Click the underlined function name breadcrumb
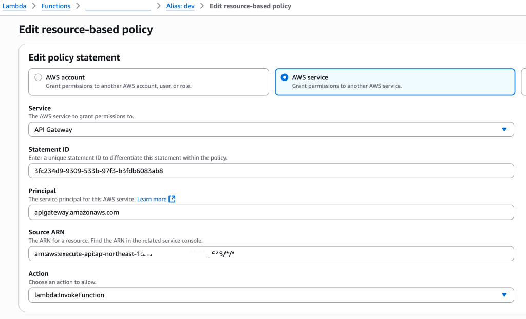Viewport: 526px width, 319px height. click(x=118, y=6)
